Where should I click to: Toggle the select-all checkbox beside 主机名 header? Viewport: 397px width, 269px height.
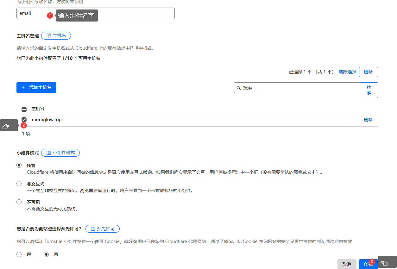click(24, 109)
